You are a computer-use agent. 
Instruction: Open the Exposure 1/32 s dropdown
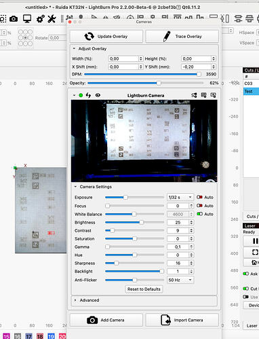(180, 198)
